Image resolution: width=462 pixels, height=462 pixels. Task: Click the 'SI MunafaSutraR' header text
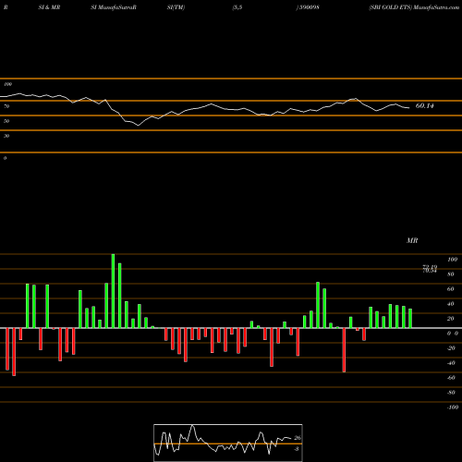[114, 7]
